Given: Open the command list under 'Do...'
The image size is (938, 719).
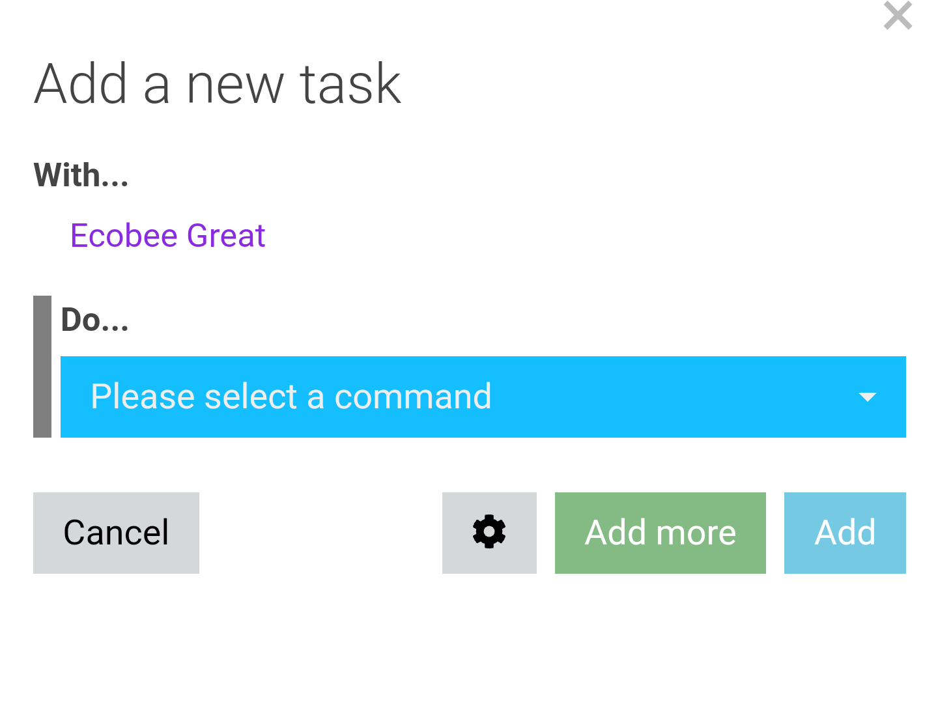Looking at the screenshot, I should tap(483, 397).
